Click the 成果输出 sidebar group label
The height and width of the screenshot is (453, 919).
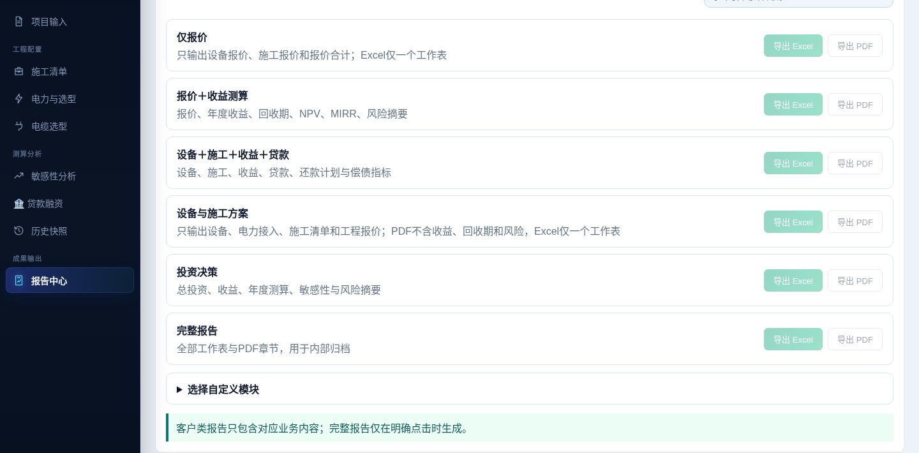[27, 258]
